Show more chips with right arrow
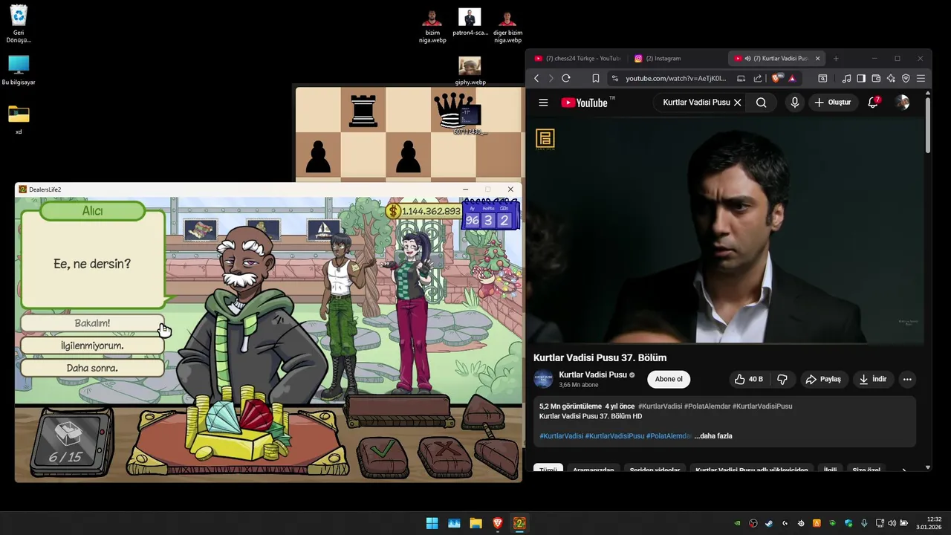 coord(903,470)
